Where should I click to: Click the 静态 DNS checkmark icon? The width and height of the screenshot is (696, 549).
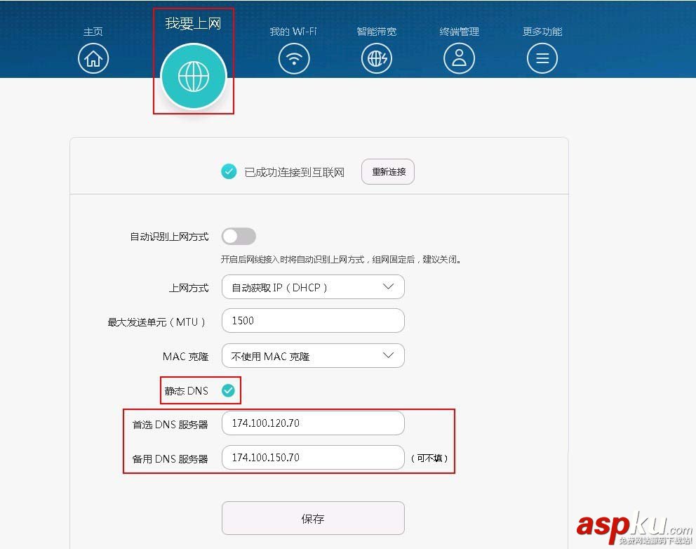(228, 390)
